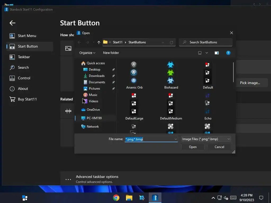Open help with the question mark icon
The height and width of the screenshot is (203, 271).
(x=228, y=53)
